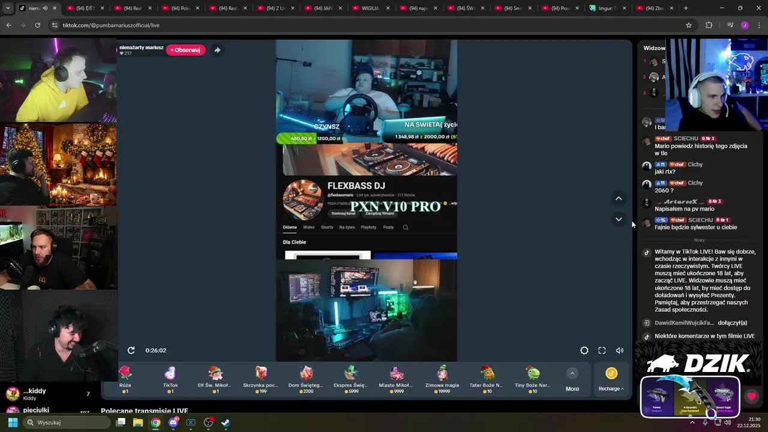Open a new browser tab

point(686,8)
